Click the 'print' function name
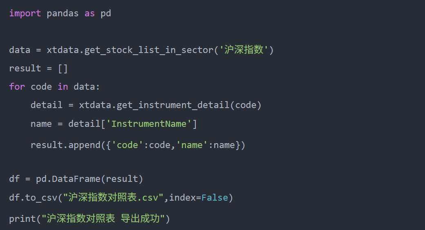 (22, 219)
